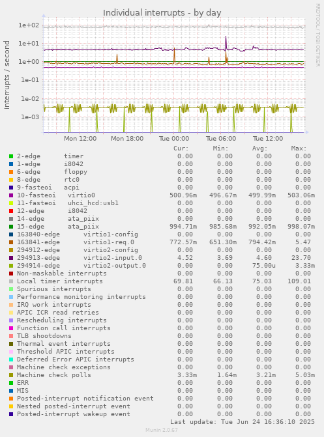Click the gray Local timer interrupts swatch
The height and width of the screenshot is (437, 324).
[x=11, y=281]
